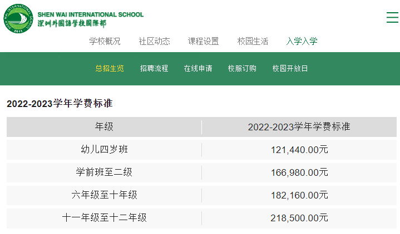Select the 学前班至二级 grade cell
The width and height of the screenshot is (400, 234).
click(x=104, y=172)
